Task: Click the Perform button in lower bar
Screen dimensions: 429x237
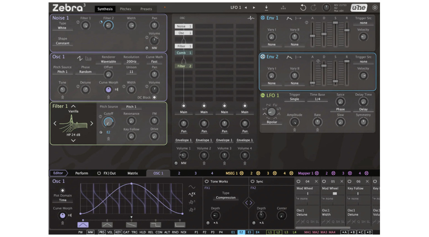Action: coord(82,173)
